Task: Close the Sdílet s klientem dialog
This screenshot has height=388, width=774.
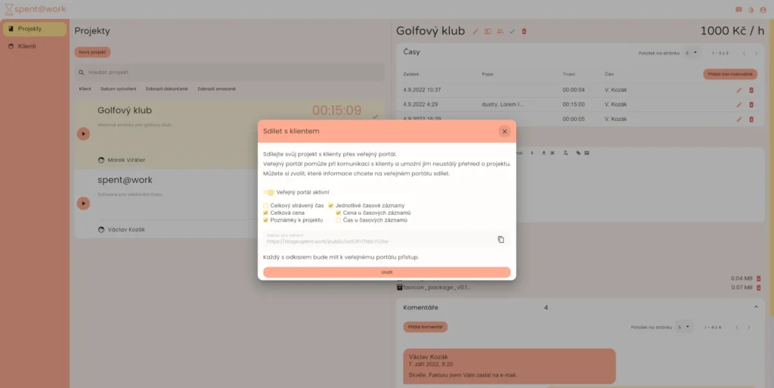Action: click(504, 132)
